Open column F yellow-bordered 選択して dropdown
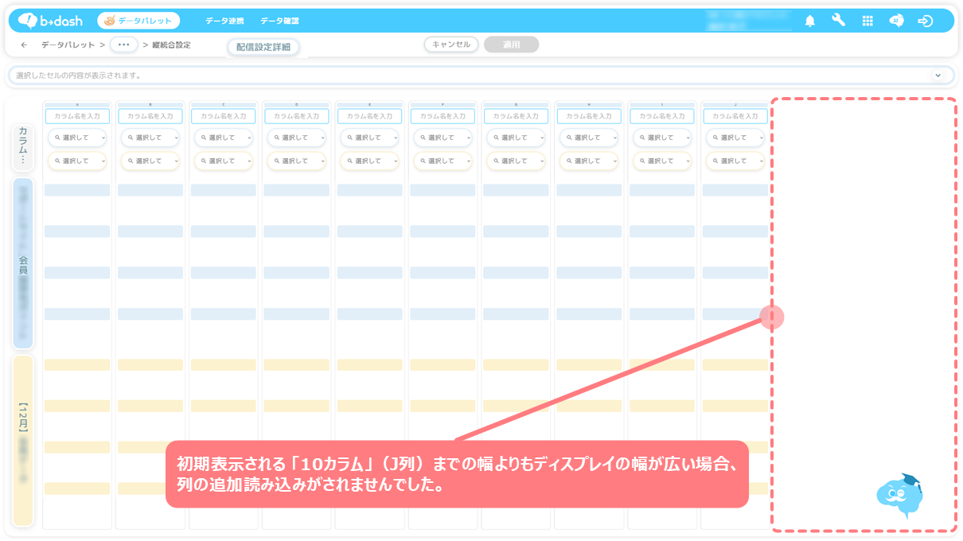This screenshot has width=963, height=541. [x=443, y=162]
